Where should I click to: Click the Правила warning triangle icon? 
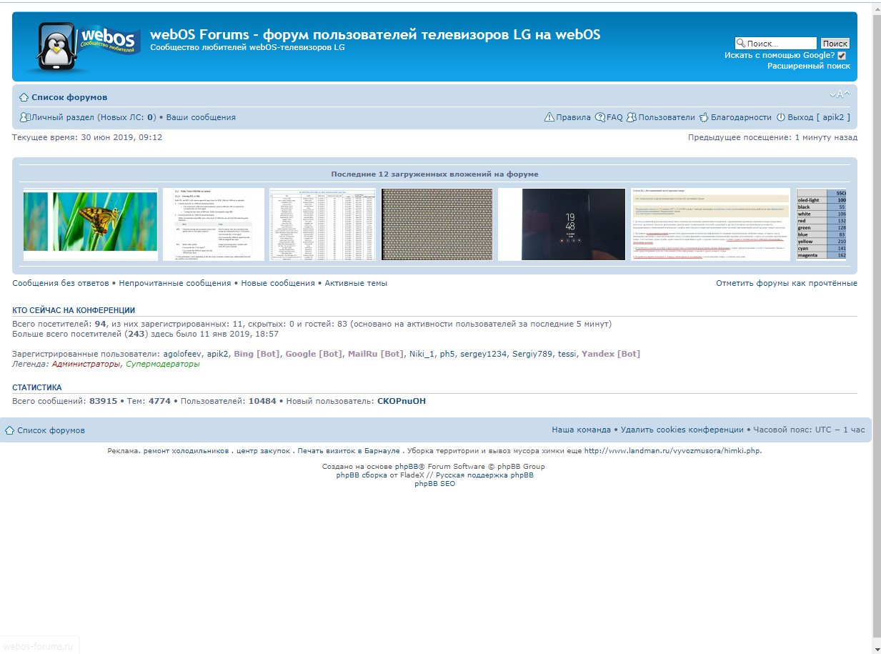[549, 117]
